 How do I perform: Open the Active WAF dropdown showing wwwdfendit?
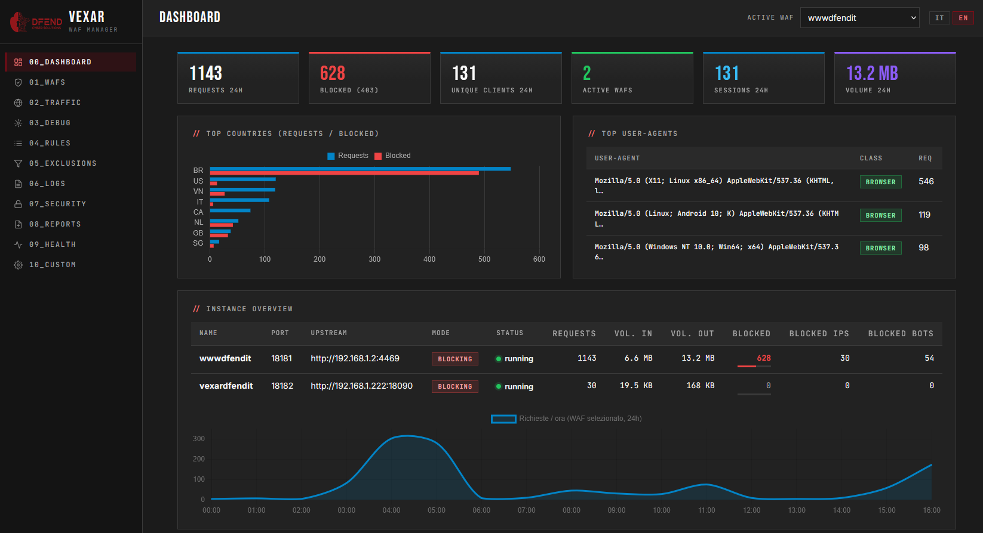[x=860, y=18]
